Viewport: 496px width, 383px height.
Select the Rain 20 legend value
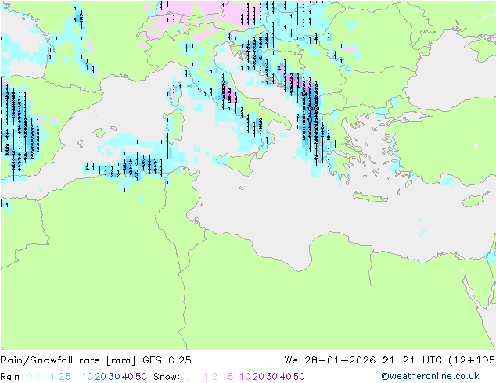tap(100, 377)
